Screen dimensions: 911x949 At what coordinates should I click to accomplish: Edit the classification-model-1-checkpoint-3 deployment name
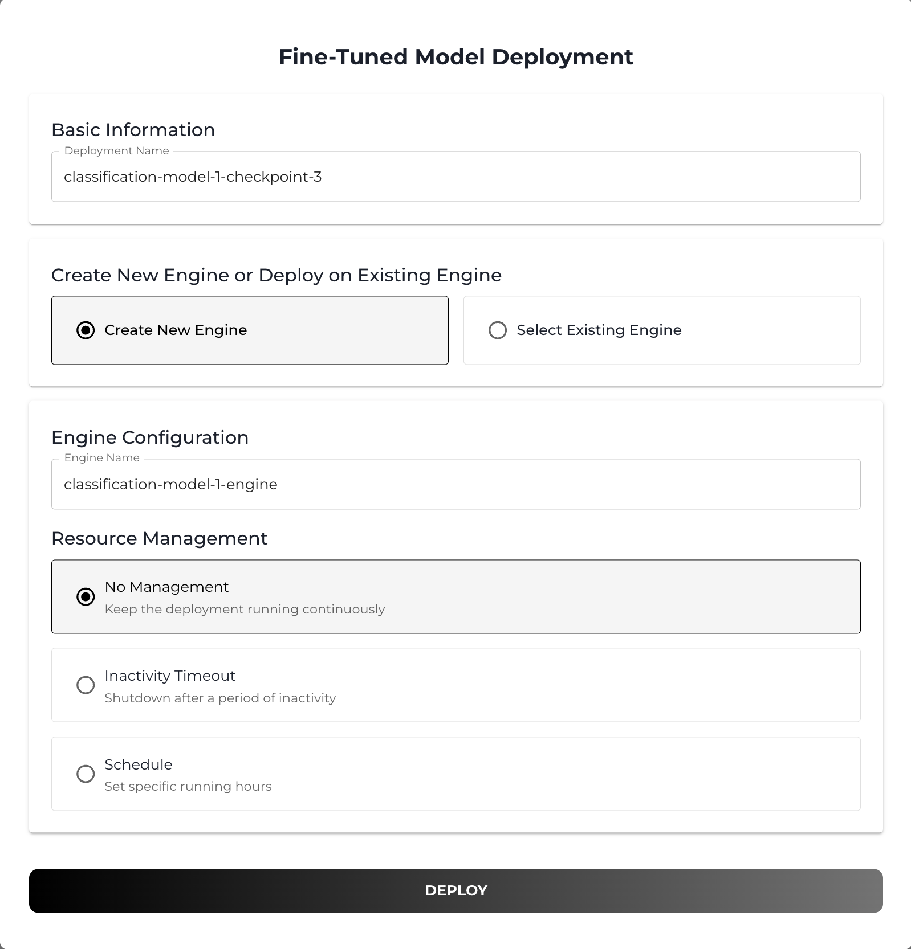[193, 177]
